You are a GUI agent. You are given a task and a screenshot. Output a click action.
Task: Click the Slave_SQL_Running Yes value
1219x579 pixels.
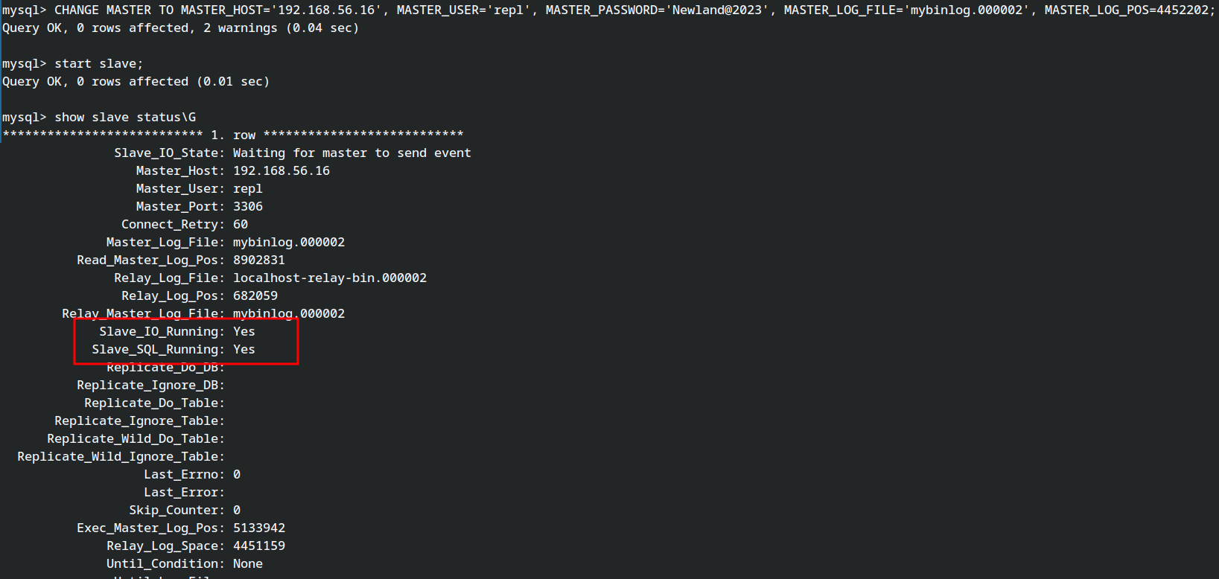coord(244,350)
